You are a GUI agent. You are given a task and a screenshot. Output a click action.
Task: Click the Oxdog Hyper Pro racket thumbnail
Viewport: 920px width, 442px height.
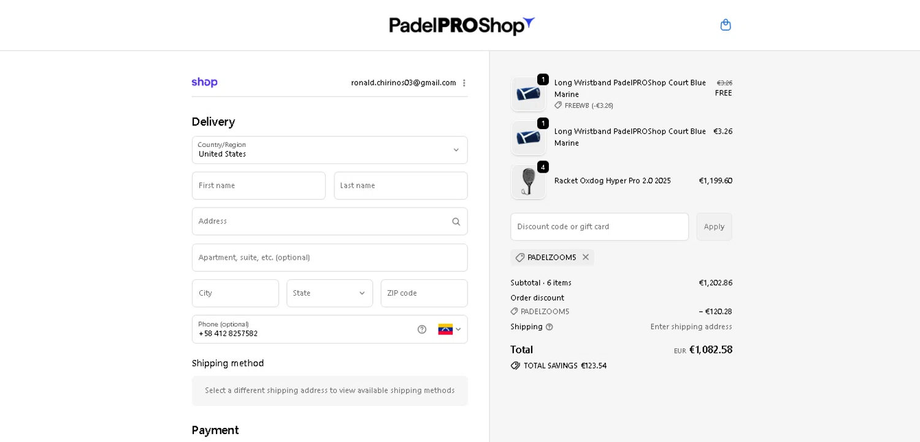tap(529, 182)
